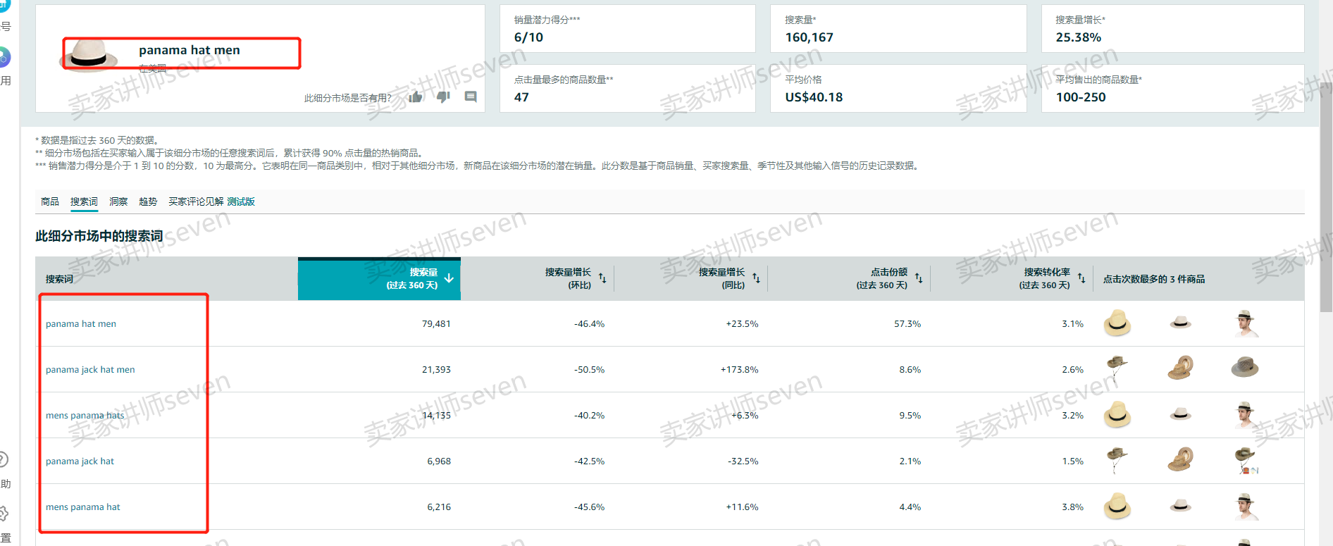
Task: Click the US$40.18 average price value
Action: pos(814,97)
